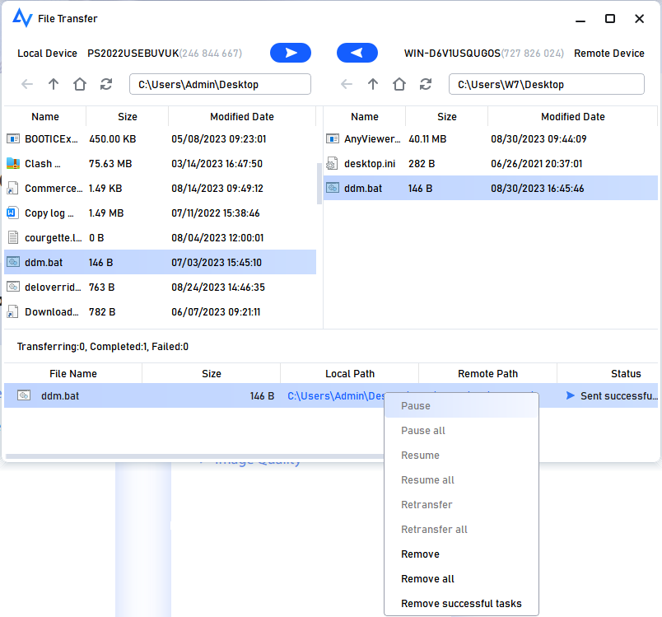Choose Retransfer all from the context menu

461,529
